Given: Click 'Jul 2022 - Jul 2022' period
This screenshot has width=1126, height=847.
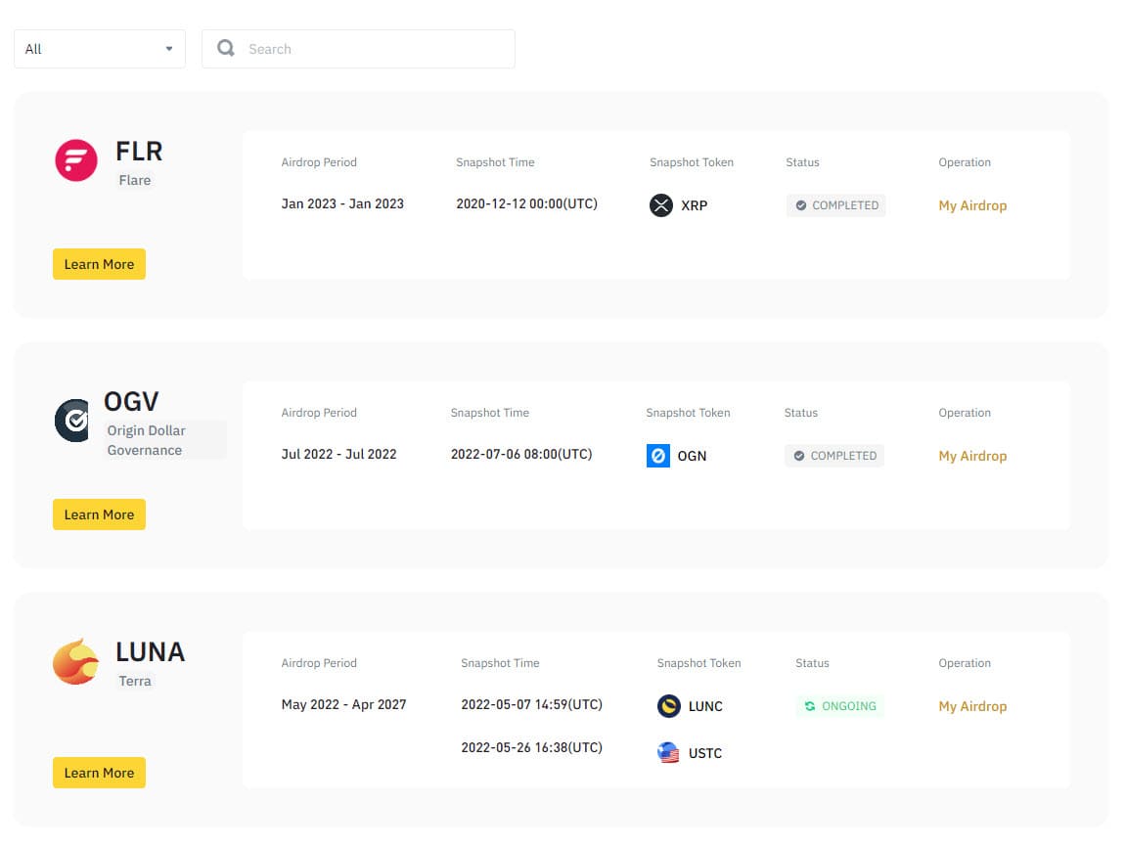Looking at the screenshot, I should click(x=338, y=455).
